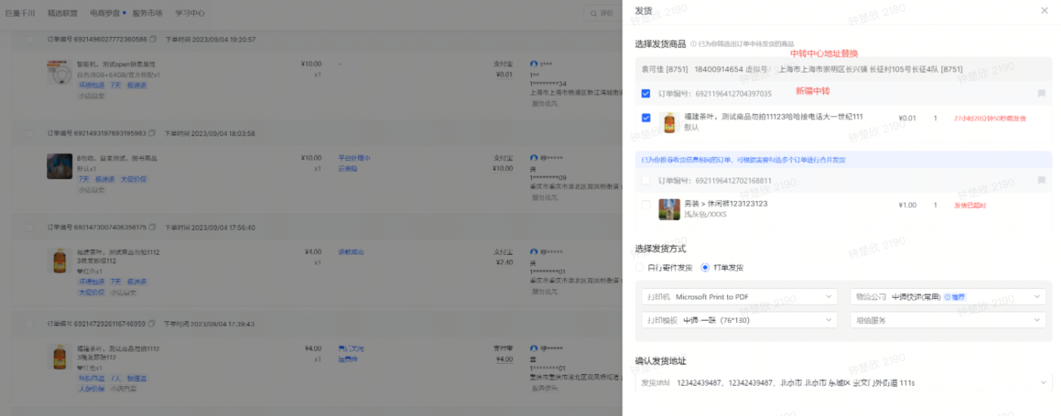The image size is (1061, 416).
Task: Click the info icon next to 选择发货商品
Action: [x=693, y=44]
